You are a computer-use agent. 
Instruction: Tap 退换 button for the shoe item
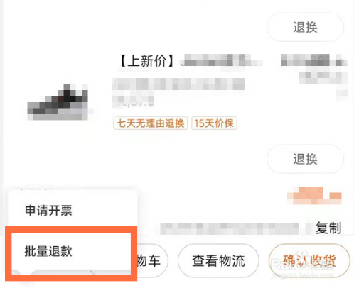click(x=305, y=159)
